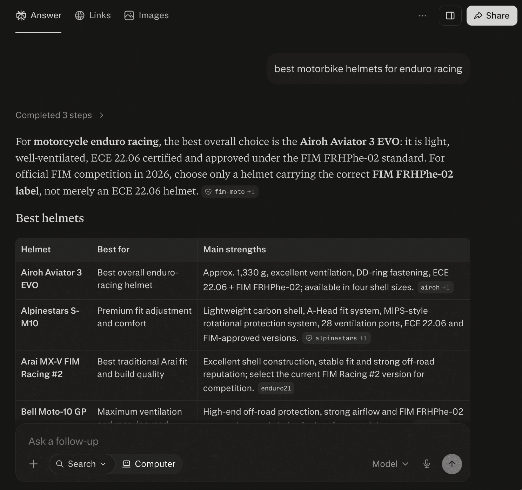Click the 'Best helmets' heading
The height and width of the screenshot is (490, 522).
click(50, 218)
